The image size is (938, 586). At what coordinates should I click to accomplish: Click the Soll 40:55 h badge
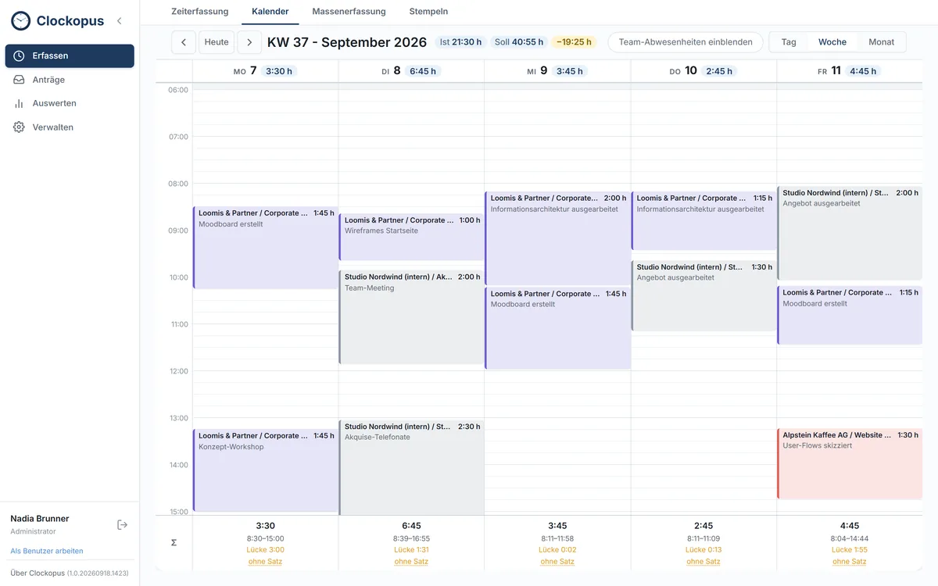pyautogui.click(x=519, y=42)
